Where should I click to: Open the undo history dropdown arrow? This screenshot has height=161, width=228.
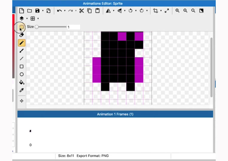[x=65, y=11]
